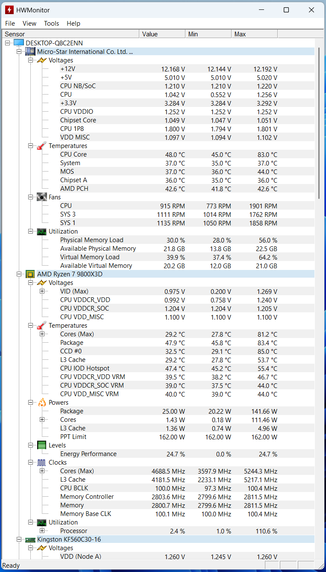Click the motherboard Temperatures thermometer icon
The height and width of the screenshot is (572, 326).
(x=42, y=146)
